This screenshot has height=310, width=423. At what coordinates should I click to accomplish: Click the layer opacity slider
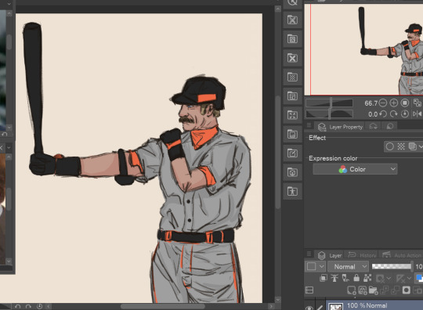click(x=392, y=266)
